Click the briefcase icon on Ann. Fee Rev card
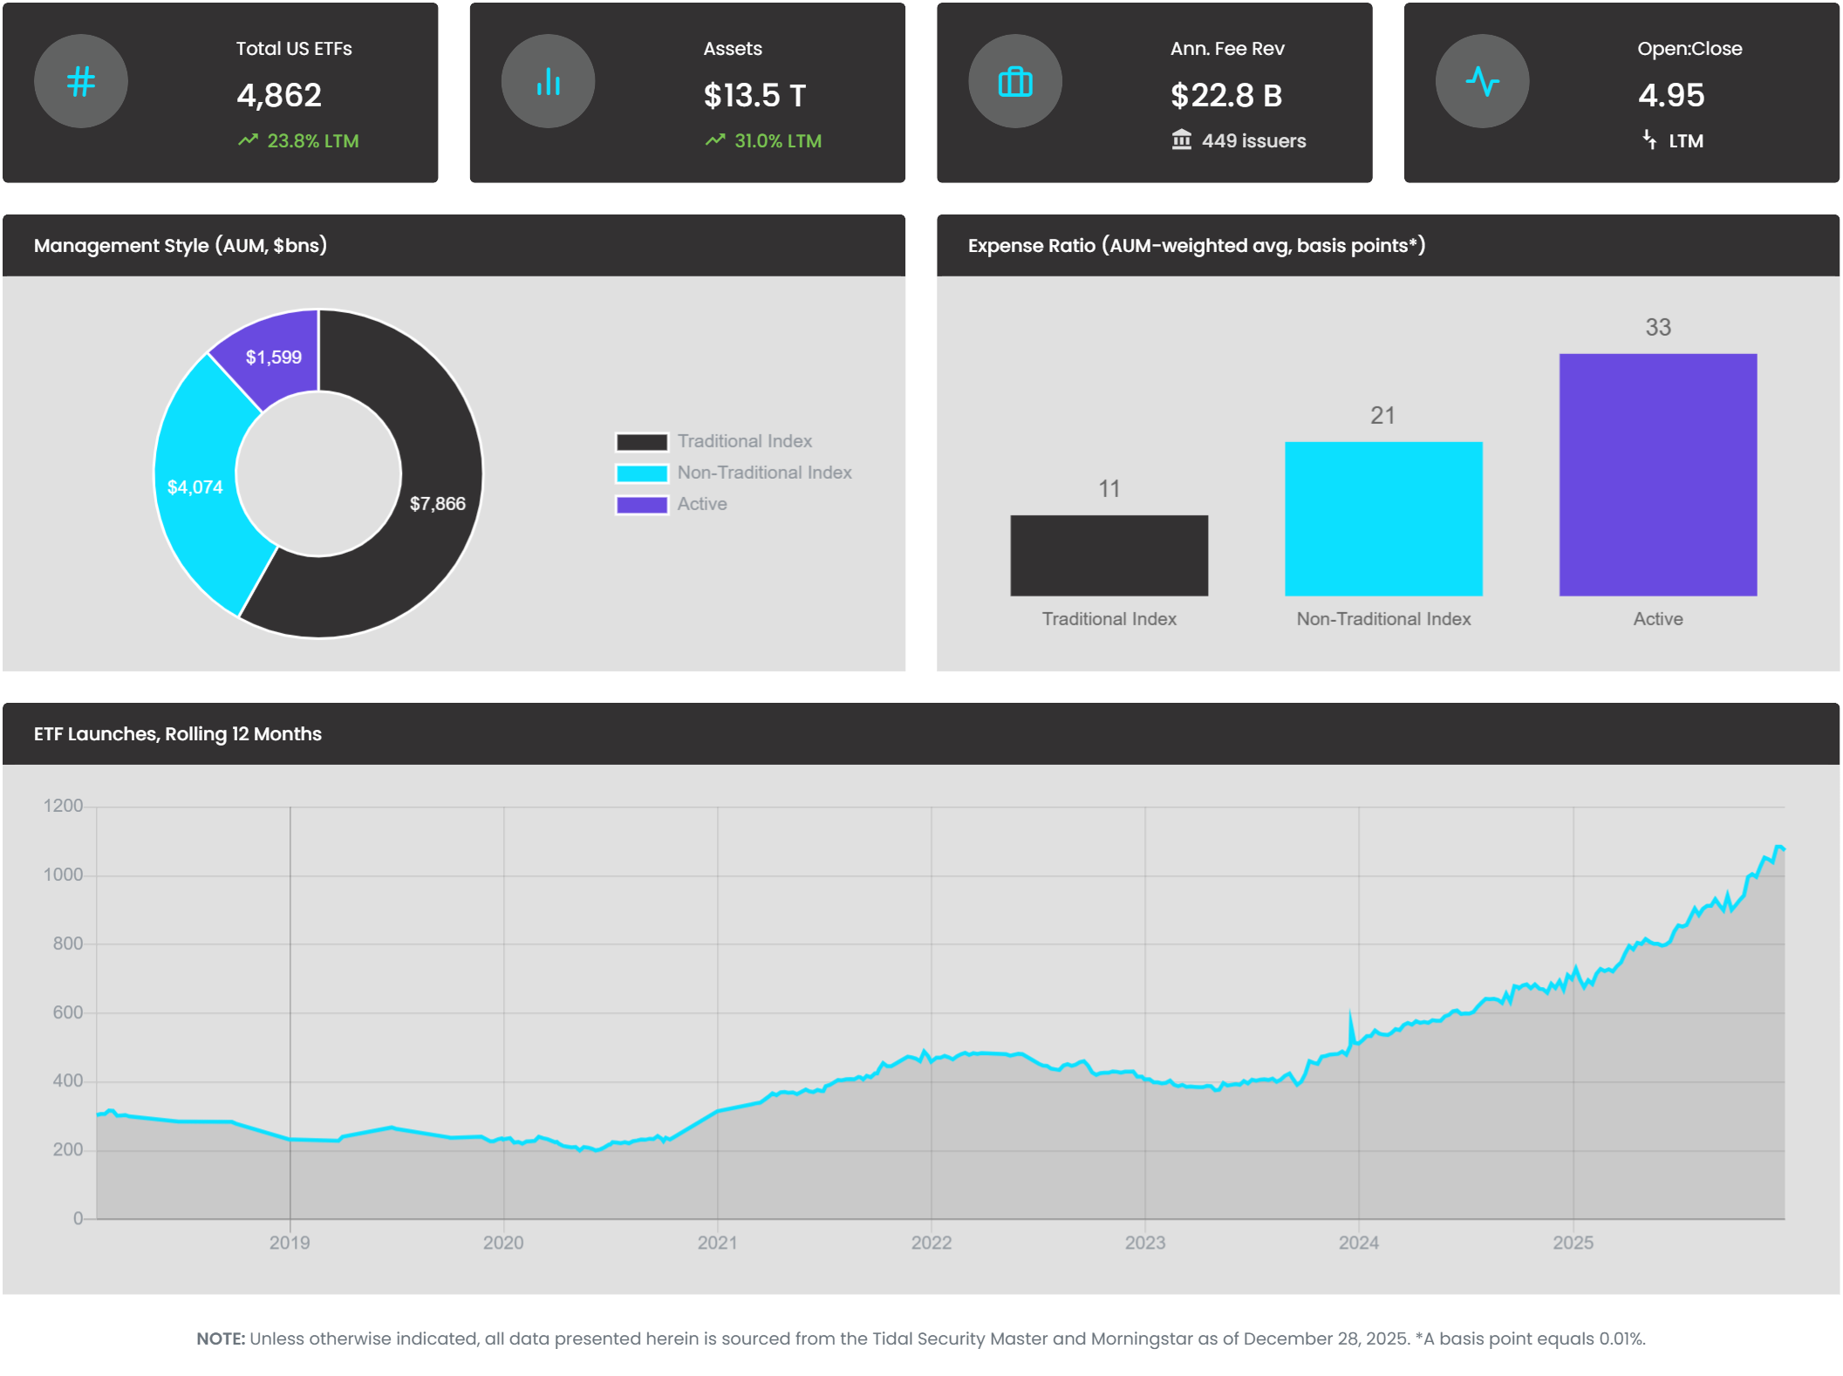 (1014, 82)
